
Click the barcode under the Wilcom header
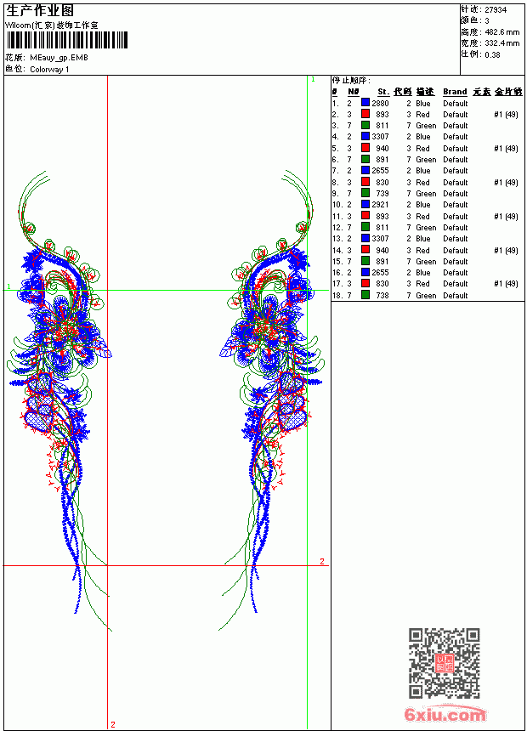(66, 40)
